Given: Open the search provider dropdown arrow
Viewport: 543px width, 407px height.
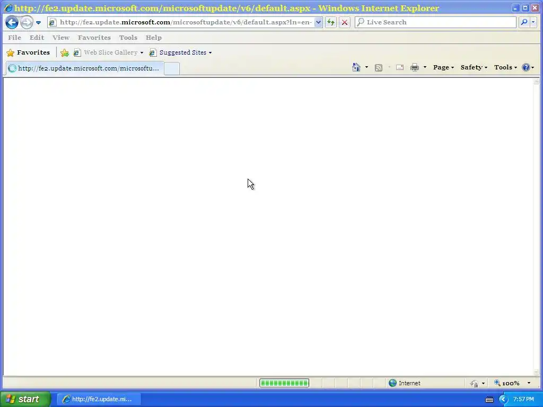Looking at the screenshot, I should pos(533,22).
